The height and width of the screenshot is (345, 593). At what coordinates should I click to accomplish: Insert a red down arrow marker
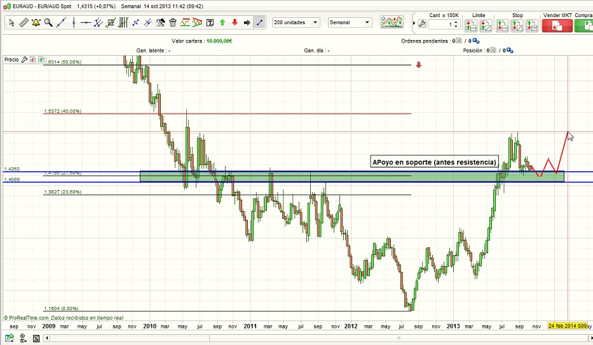[x=235, y=23]
